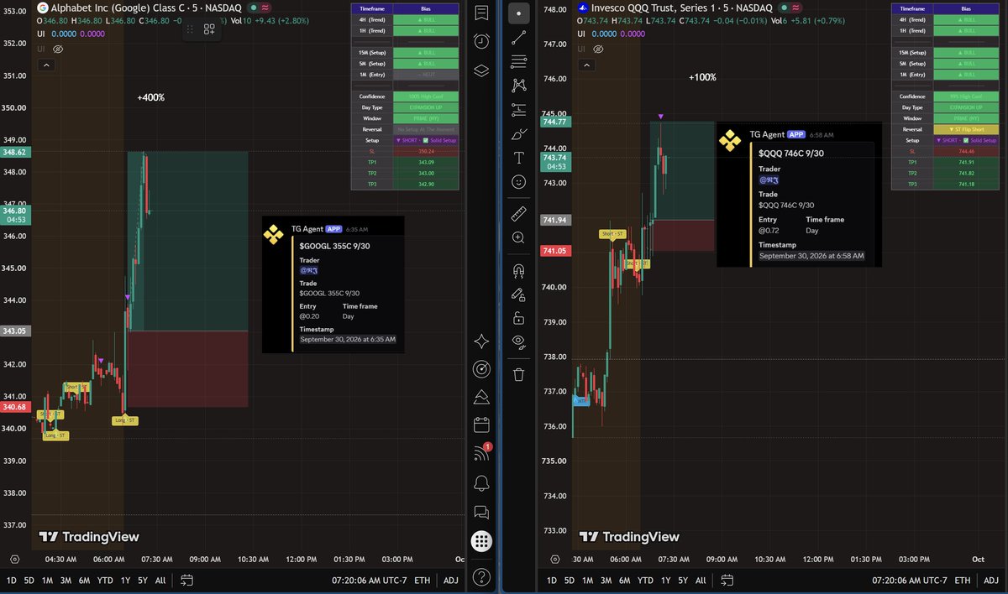
Task: Select the Fib retracement tool
Action: [x=518, y=60]
